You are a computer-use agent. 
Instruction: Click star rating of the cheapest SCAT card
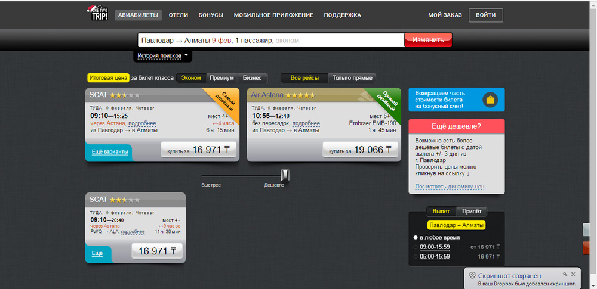[125, 95]
